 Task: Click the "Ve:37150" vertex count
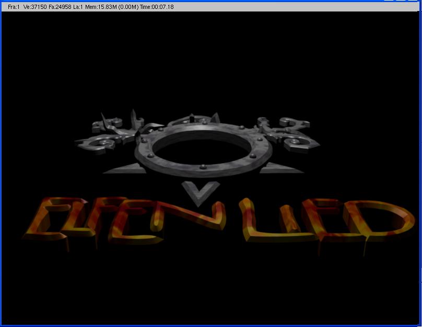35,7
